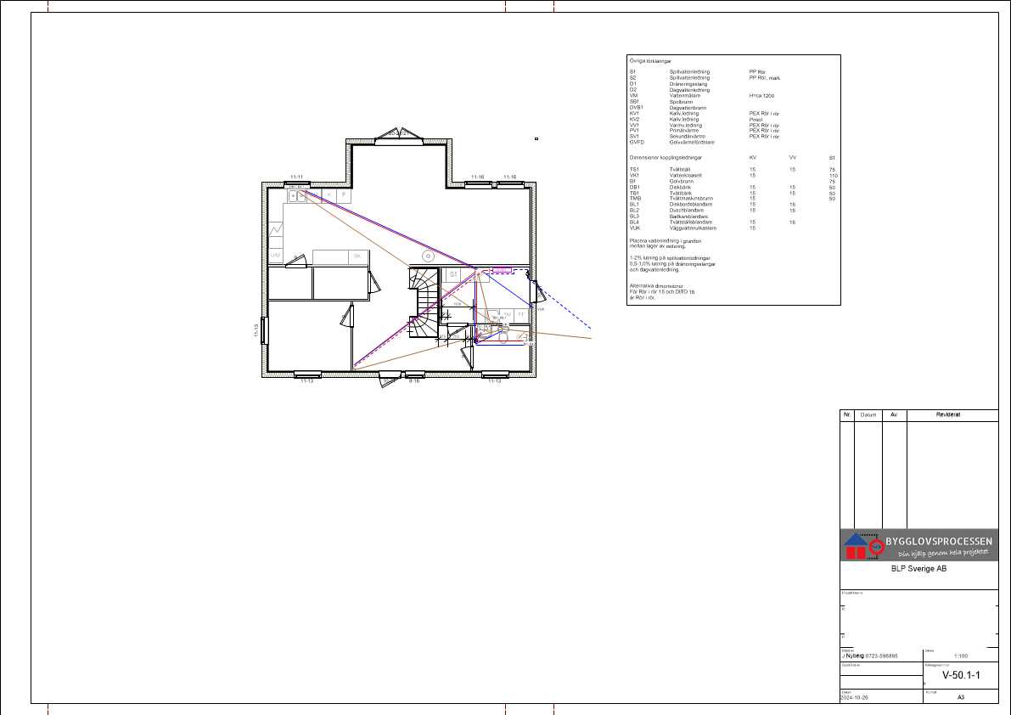This screenshot has height=715, width=1011.
Task: Select the format A3 cell
Action: [961, 697]
